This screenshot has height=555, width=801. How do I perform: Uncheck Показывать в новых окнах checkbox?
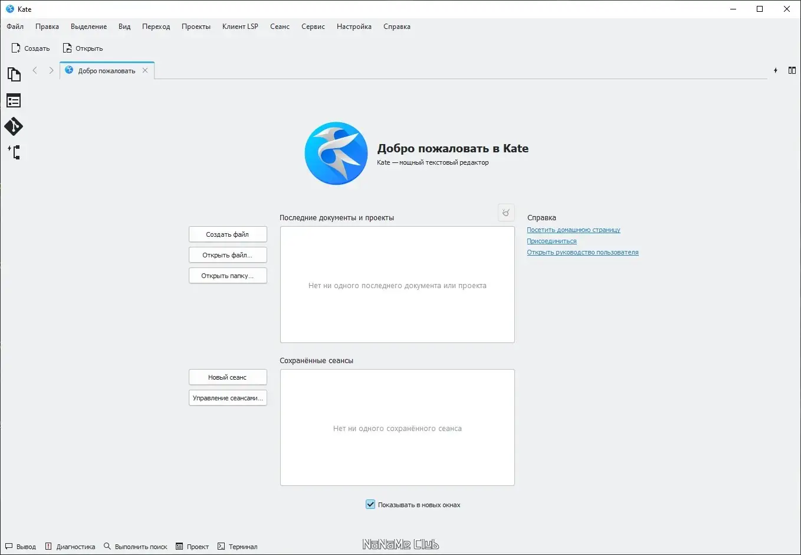click(370, 504)
